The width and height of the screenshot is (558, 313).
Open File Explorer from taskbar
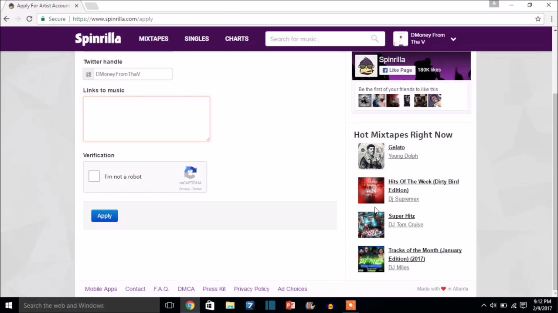point(230,306)
